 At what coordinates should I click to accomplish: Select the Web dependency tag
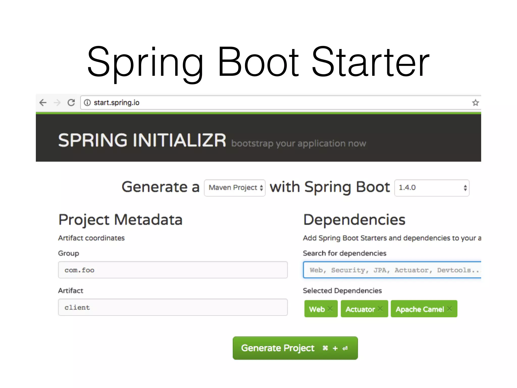coord(317,309)
